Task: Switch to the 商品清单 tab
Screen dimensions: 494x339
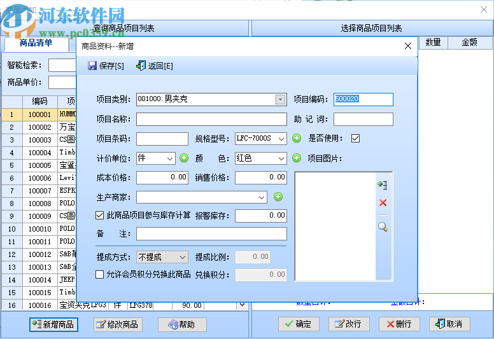Action: click(36, 43)
